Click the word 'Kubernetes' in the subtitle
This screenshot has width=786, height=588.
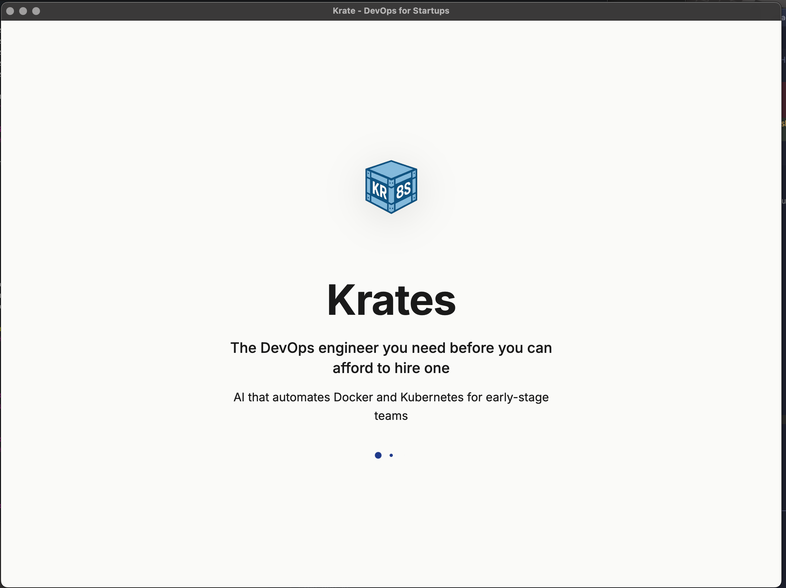click(x=432, y=397)
